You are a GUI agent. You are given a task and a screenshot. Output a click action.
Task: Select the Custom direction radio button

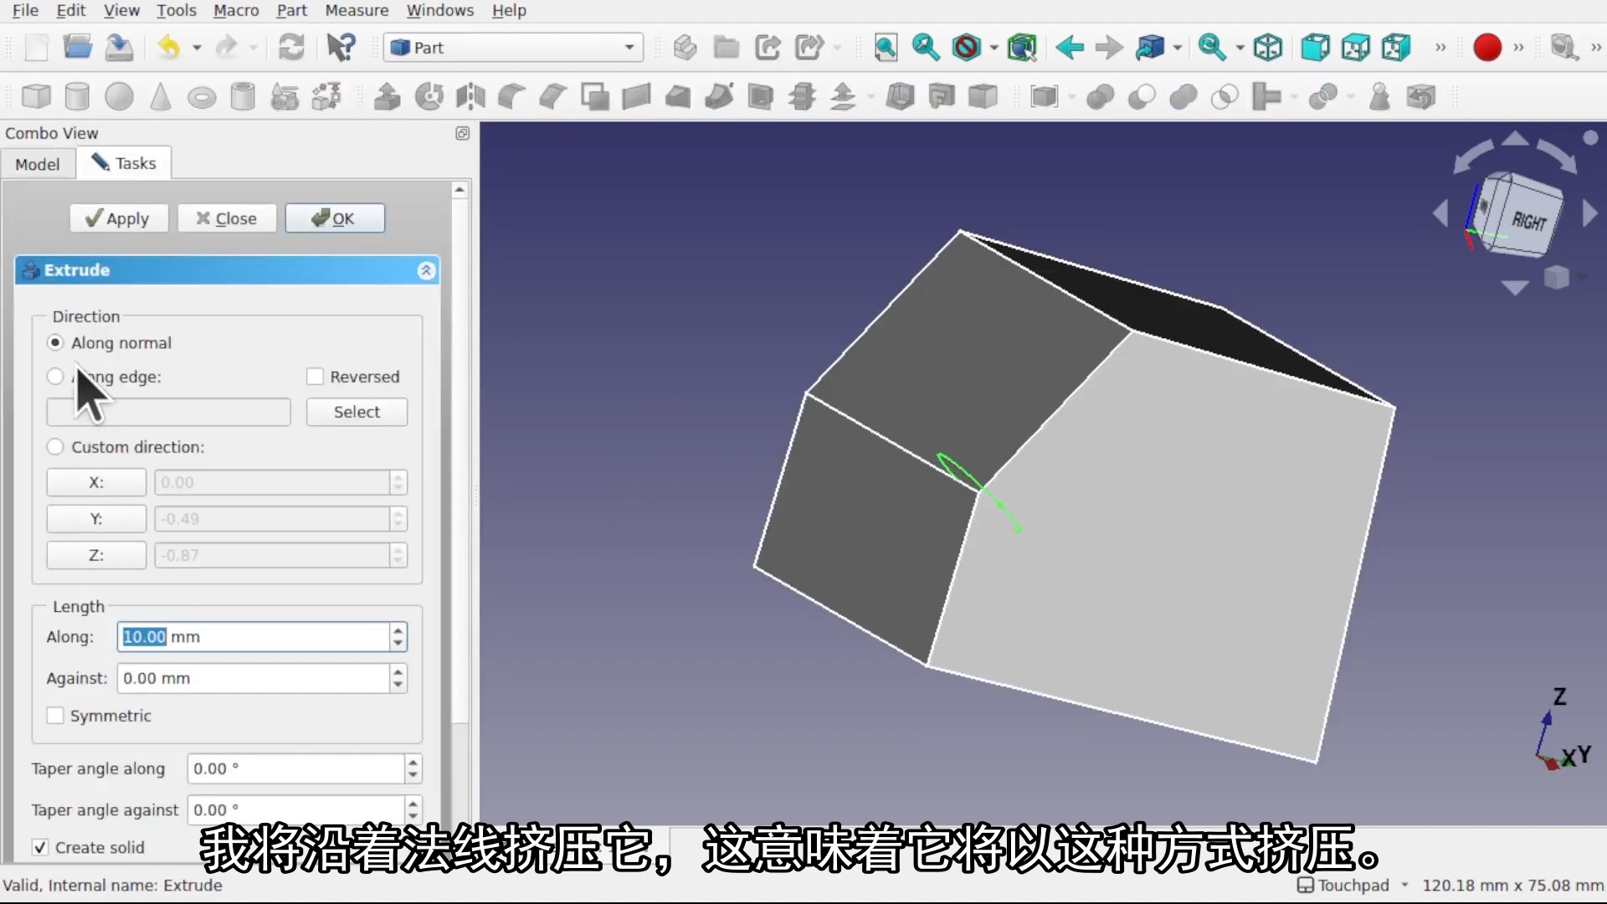tap(55, 447)
